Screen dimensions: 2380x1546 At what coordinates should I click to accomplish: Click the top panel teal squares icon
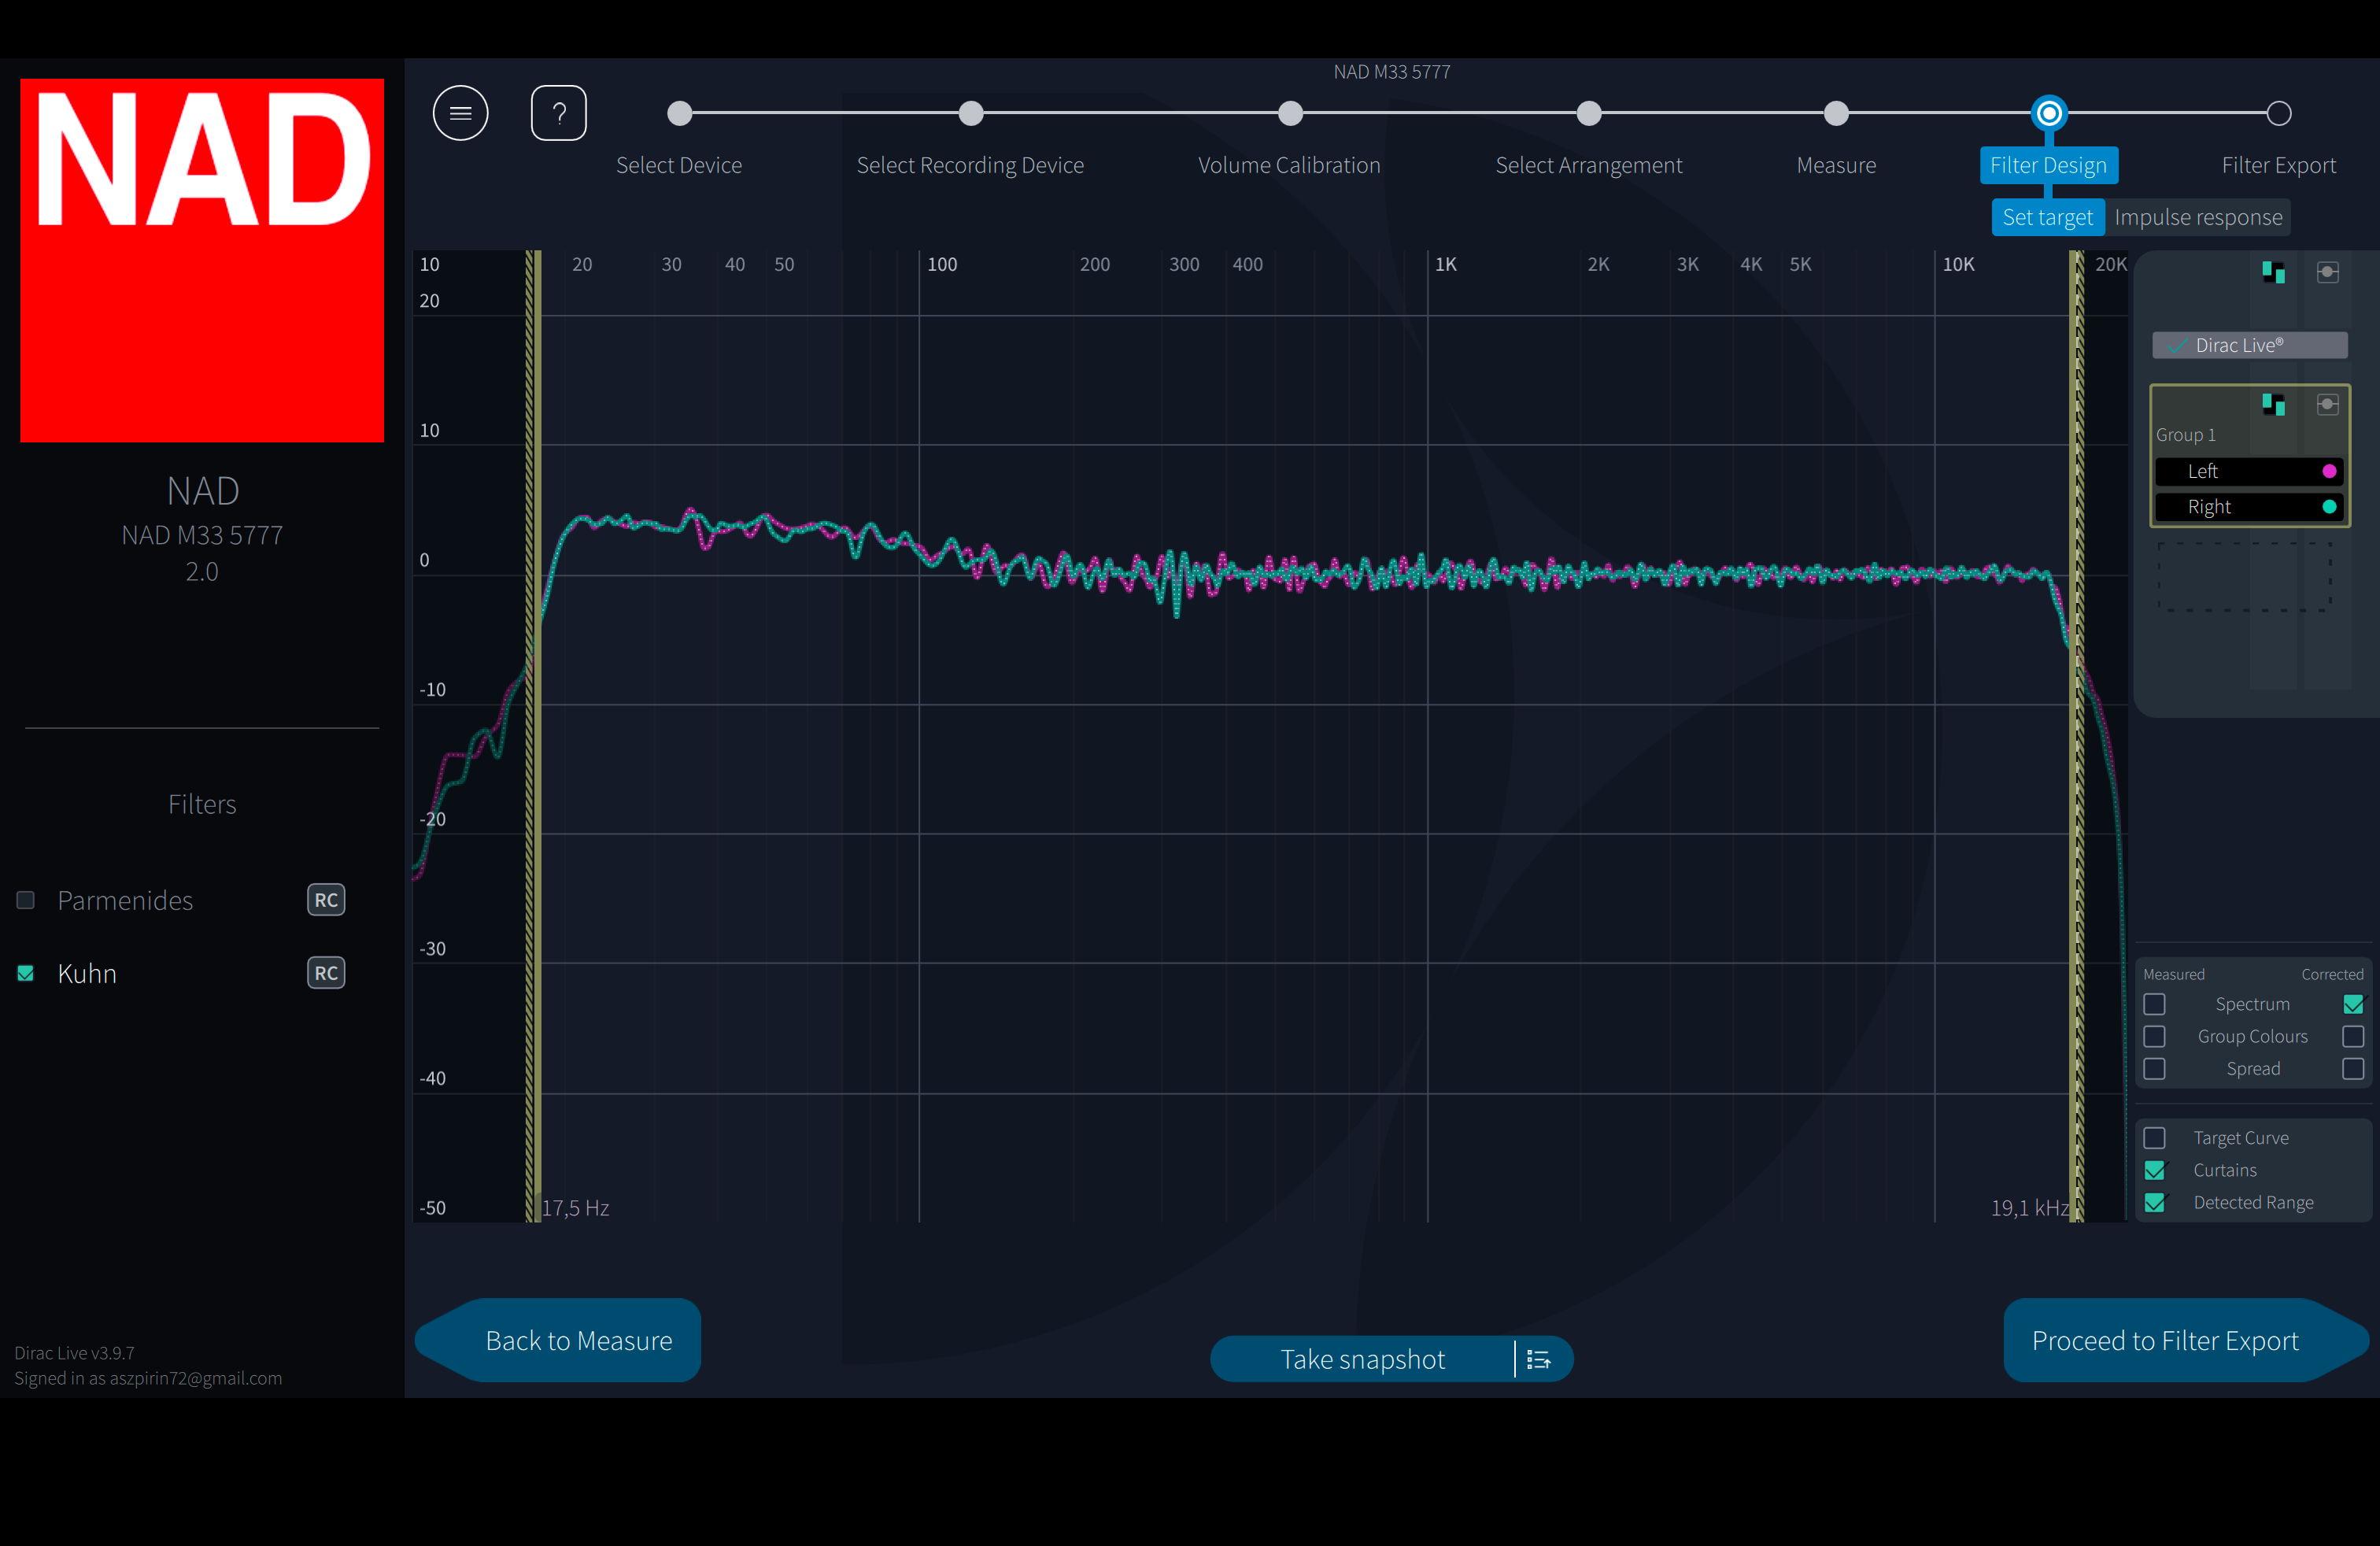(x=2273, y=272)
